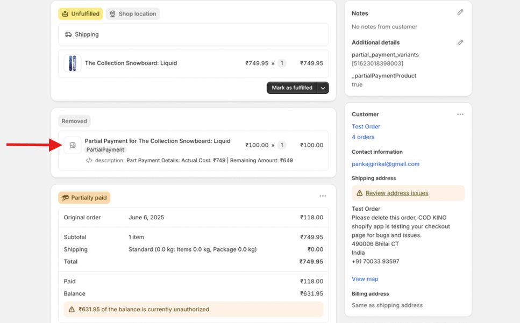
Task: Open Review address issues link
Action: [x=397, y=193]
